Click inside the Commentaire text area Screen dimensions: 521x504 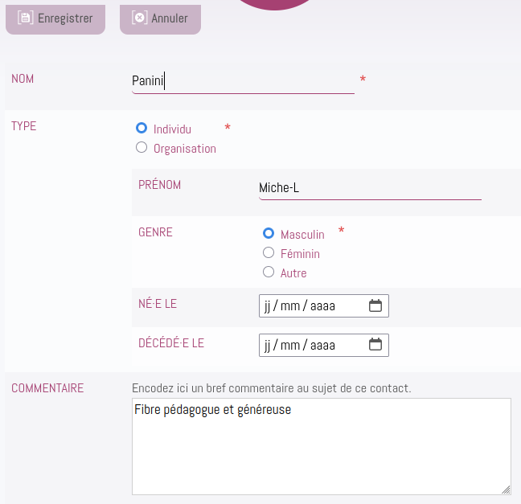click(322, 446)
